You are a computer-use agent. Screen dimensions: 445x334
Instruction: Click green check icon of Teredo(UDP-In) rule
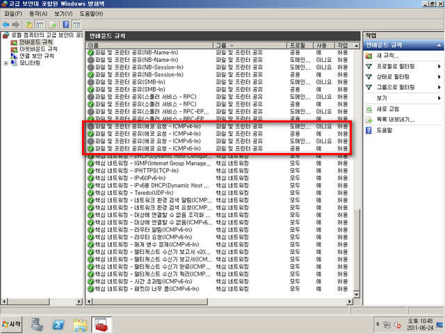pos(91,193)
